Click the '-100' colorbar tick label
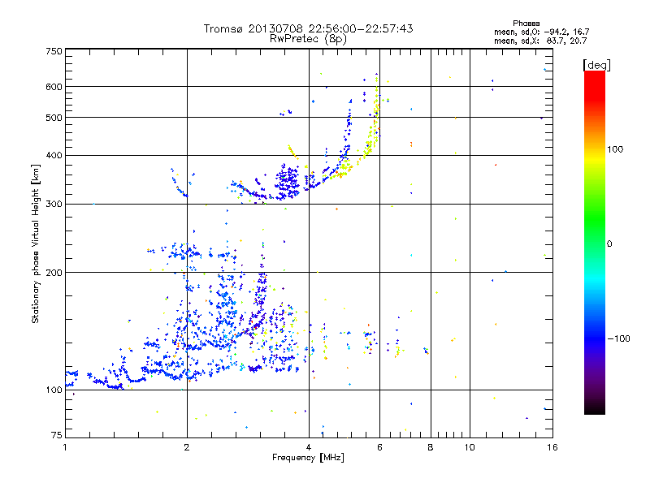 pyautogui.click(x=618, y=338)
